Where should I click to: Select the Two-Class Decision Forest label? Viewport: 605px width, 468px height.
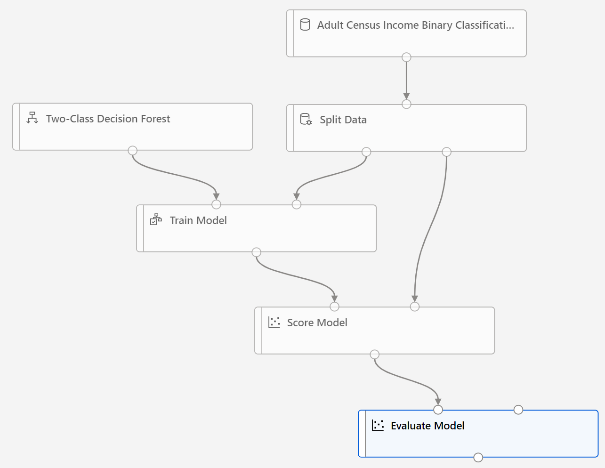(108, 119)
